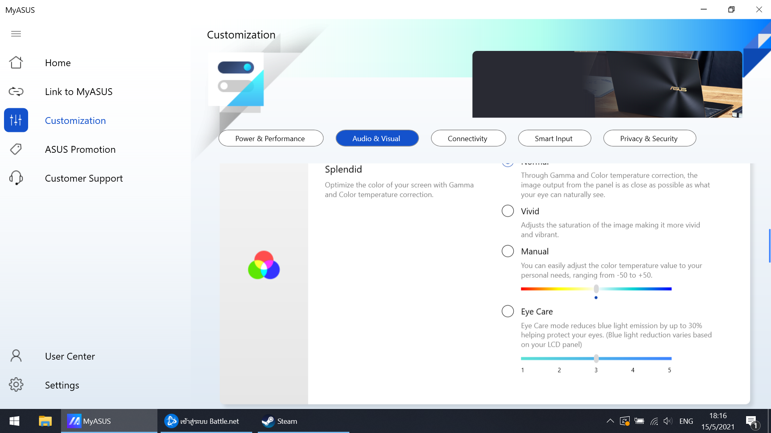Open Customer Support section
Screen dimensions: 771x433
pos(84,178)
